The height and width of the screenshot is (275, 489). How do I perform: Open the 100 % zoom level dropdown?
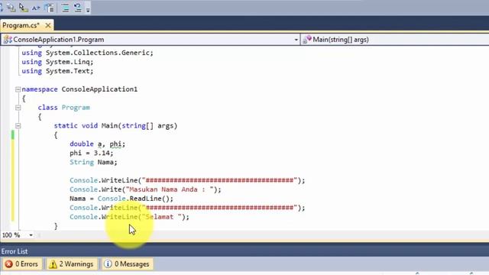31,235
